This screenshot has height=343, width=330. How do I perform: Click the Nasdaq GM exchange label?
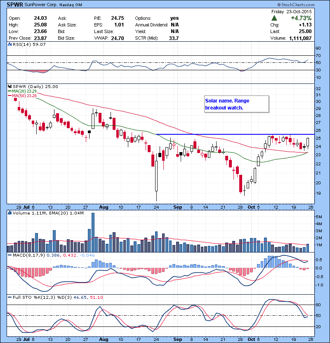coord(71,5)
